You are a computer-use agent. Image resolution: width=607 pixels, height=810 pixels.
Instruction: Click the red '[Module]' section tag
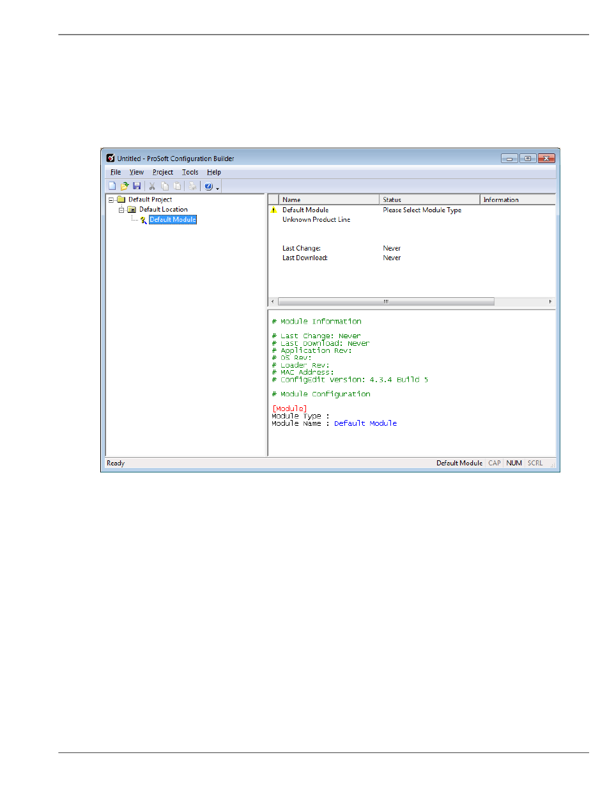(x=289, y=409)
